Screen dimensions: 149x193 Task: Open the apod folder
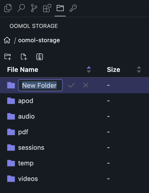coord(26,101)
